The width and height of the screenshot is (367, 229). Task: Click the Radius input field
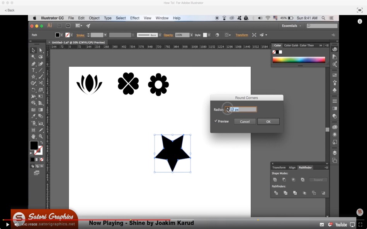click(243, 109)
